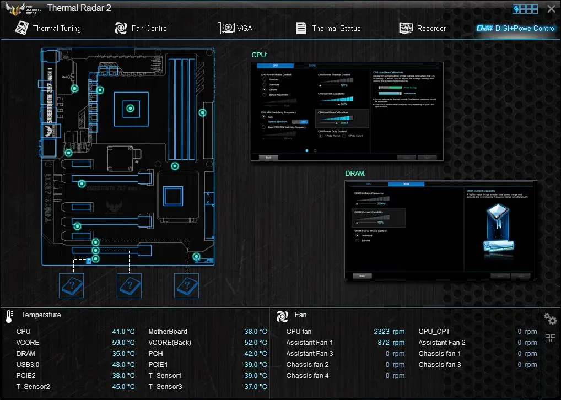Viewport: 561px width, 400px height.
Task: Click the right question-mark thermistor card
Action: (x=186, y=285)
